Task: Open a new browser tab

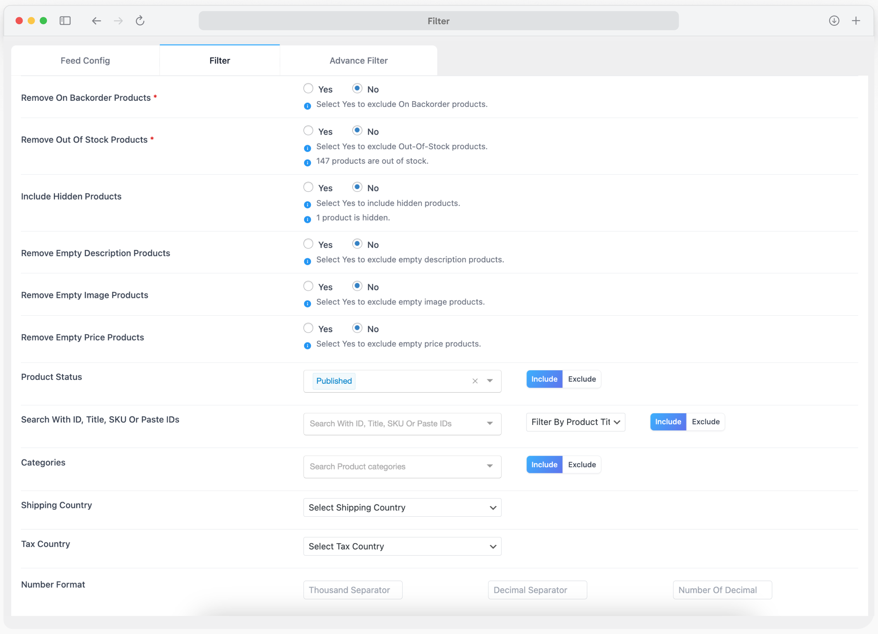Action: [856, 21]
